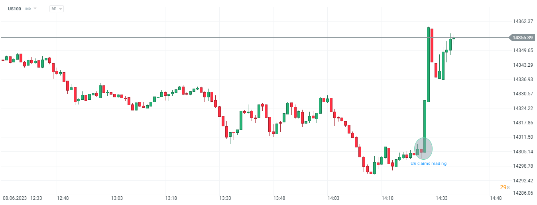Viewport: 537px width, 205px height.
Task: Click the 14343.29 price axis label
Action: coord(523,65)
